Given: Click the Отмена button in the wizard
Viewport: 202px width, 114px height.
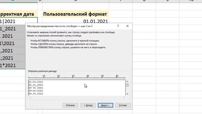Looking at the screenshot, I should coord(70,105).
